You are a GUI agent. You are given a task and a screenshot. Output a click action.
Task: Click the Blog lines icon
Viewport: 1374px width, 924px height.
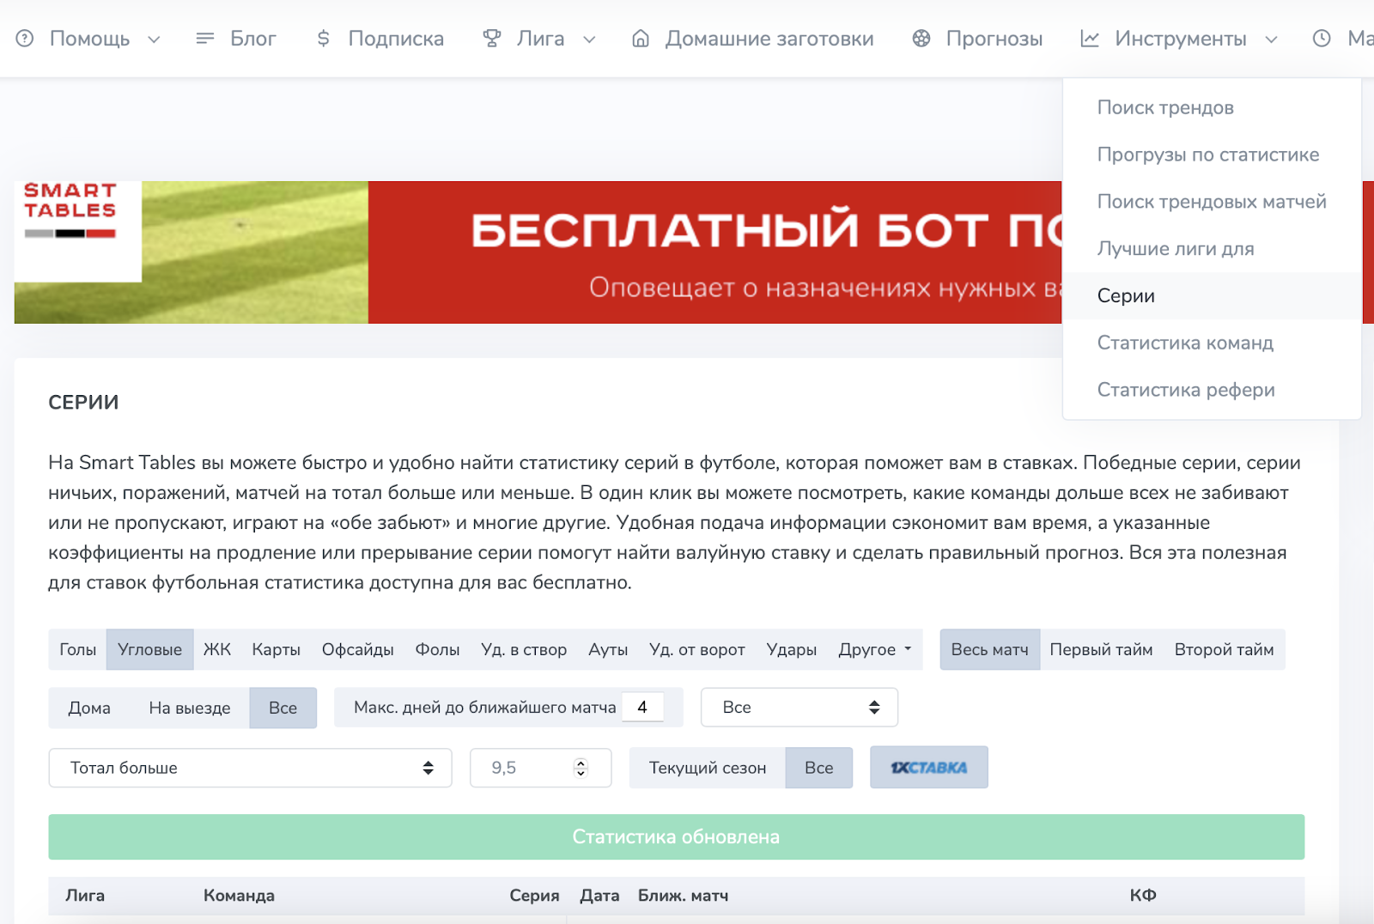pyautogui.click(x=204, y=39)
